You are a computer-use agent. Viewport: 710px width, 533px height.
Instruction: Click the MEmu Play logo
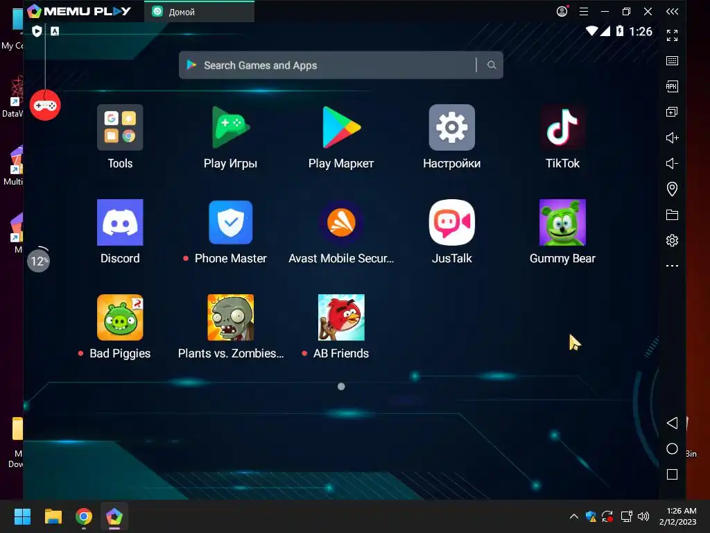click(79, 11)
